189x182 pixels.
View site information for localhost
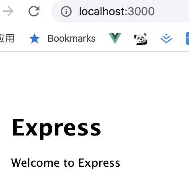tap(66, 11)
